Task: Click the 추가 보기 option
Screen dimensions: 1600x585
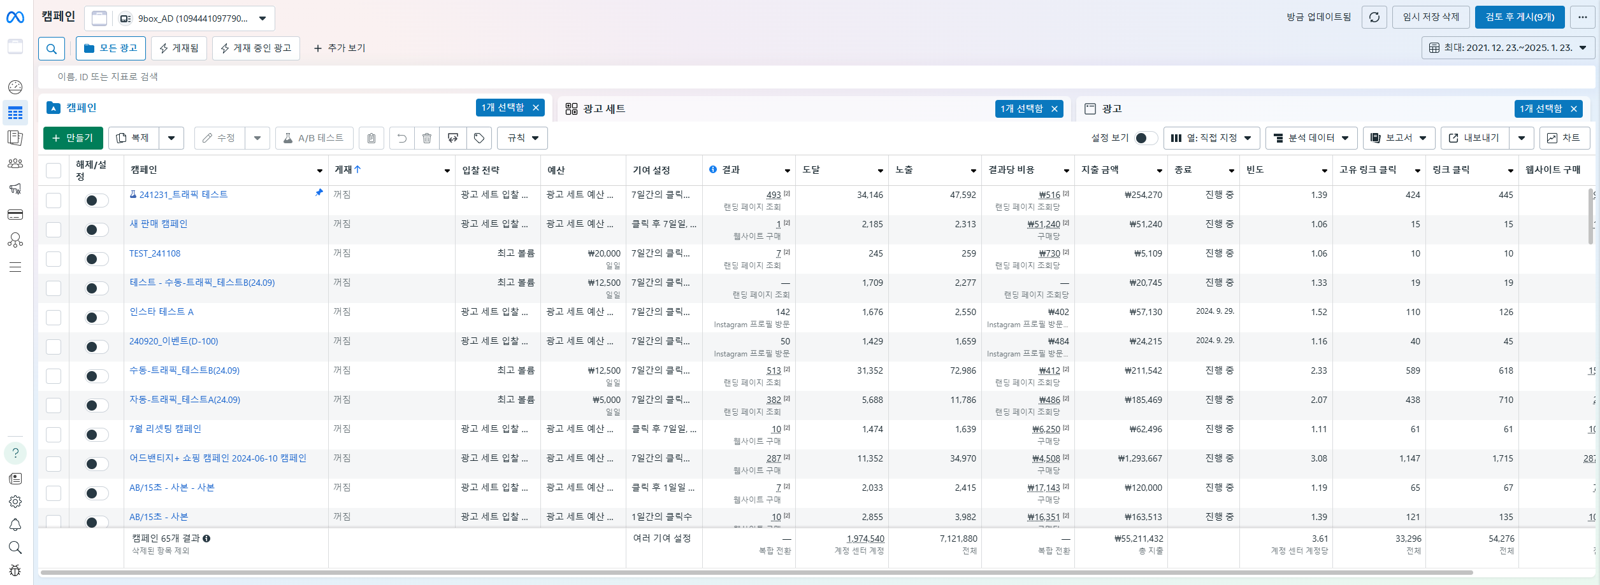Action: (340, 48)
